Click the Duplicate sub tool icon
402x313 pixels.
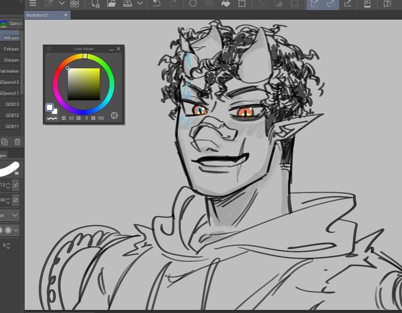(4, 142)
